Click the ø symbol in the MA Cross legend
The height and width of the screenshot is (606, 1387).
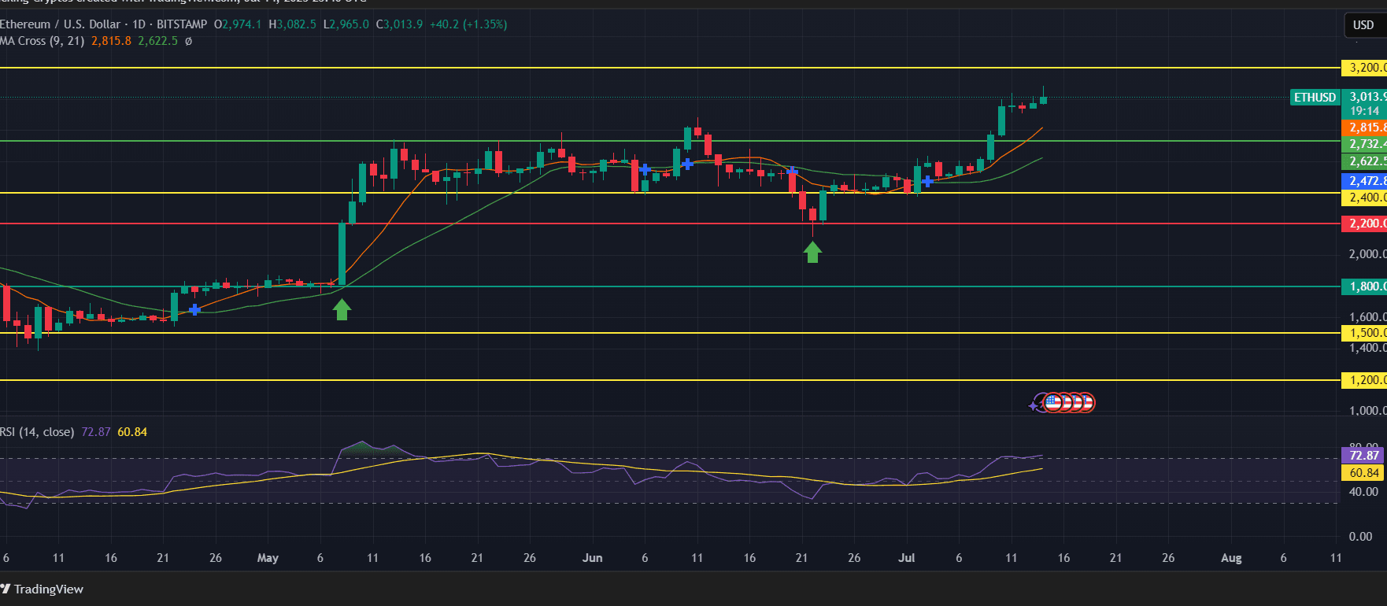pos(189,41)
